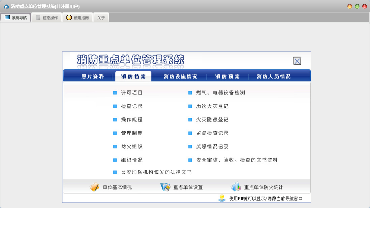Screen dimensions: 370x242
Task: Click the blue bullet beside 奖惩情况记录
Action: 190,146
